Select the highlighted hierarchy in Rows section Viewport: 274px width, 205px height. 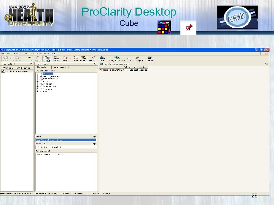click(66, 140)
